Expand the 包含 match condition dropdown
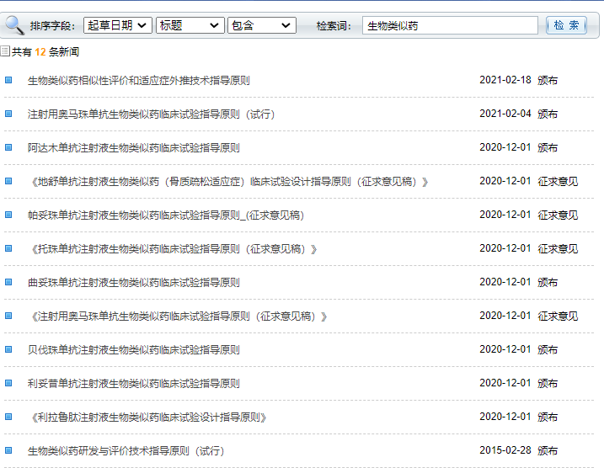 pos(262,25)
